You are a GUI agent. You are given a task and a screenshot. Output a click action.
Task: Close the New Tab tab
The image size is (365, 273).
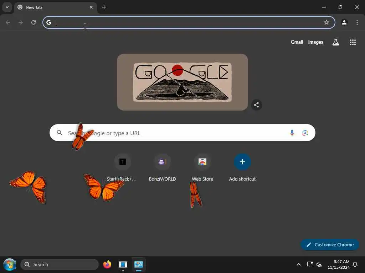point(91,7)
